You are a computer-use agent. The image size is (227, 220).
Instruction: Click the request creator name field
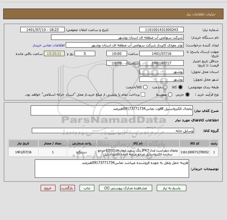(125, 45)
